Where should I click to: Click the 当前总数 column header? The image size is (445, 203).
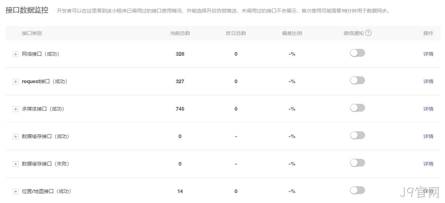[180, 33]
